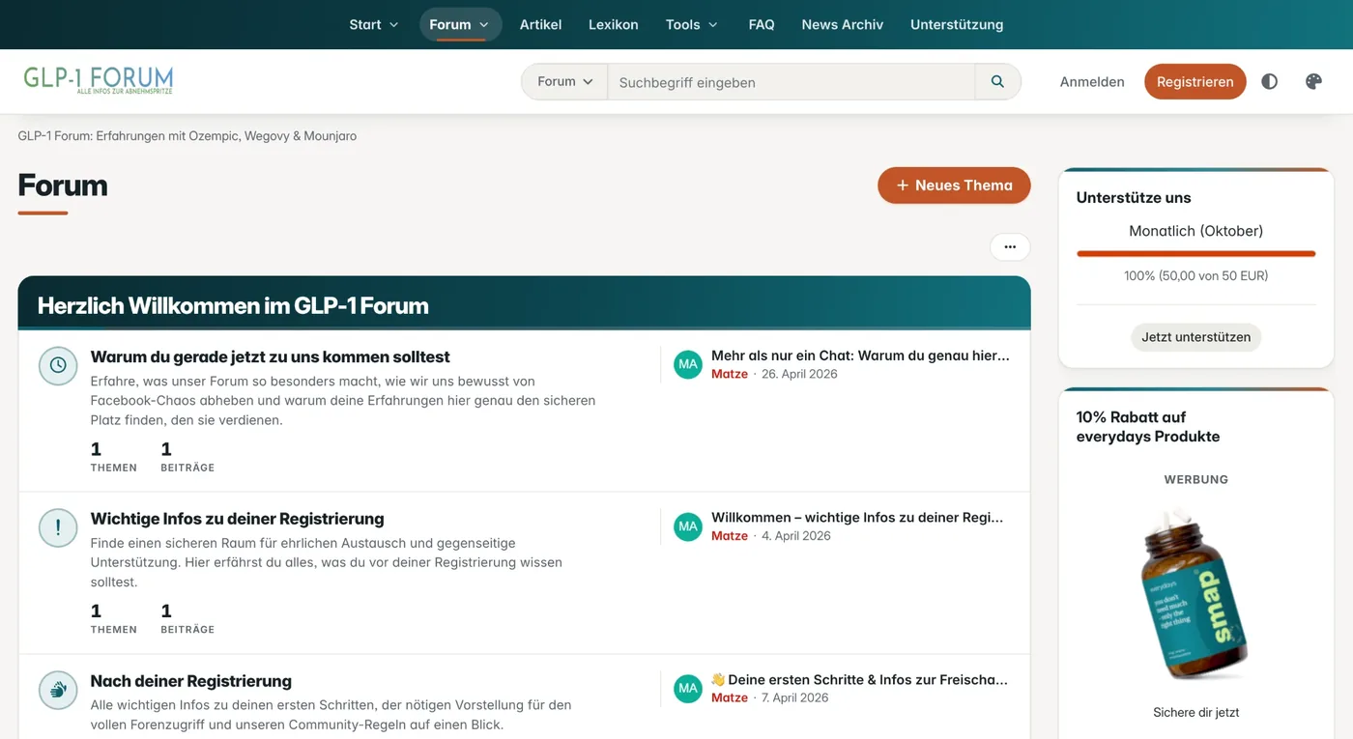Click the Jetzt unterstützen button
This screenshot has height=739, width=1353.
pos(1196,337)
